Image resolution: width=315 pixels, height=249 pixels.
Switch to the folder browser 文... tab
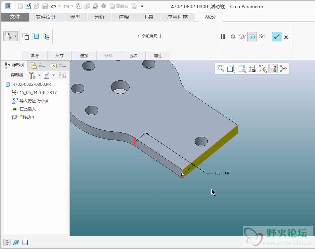[38, 65]
